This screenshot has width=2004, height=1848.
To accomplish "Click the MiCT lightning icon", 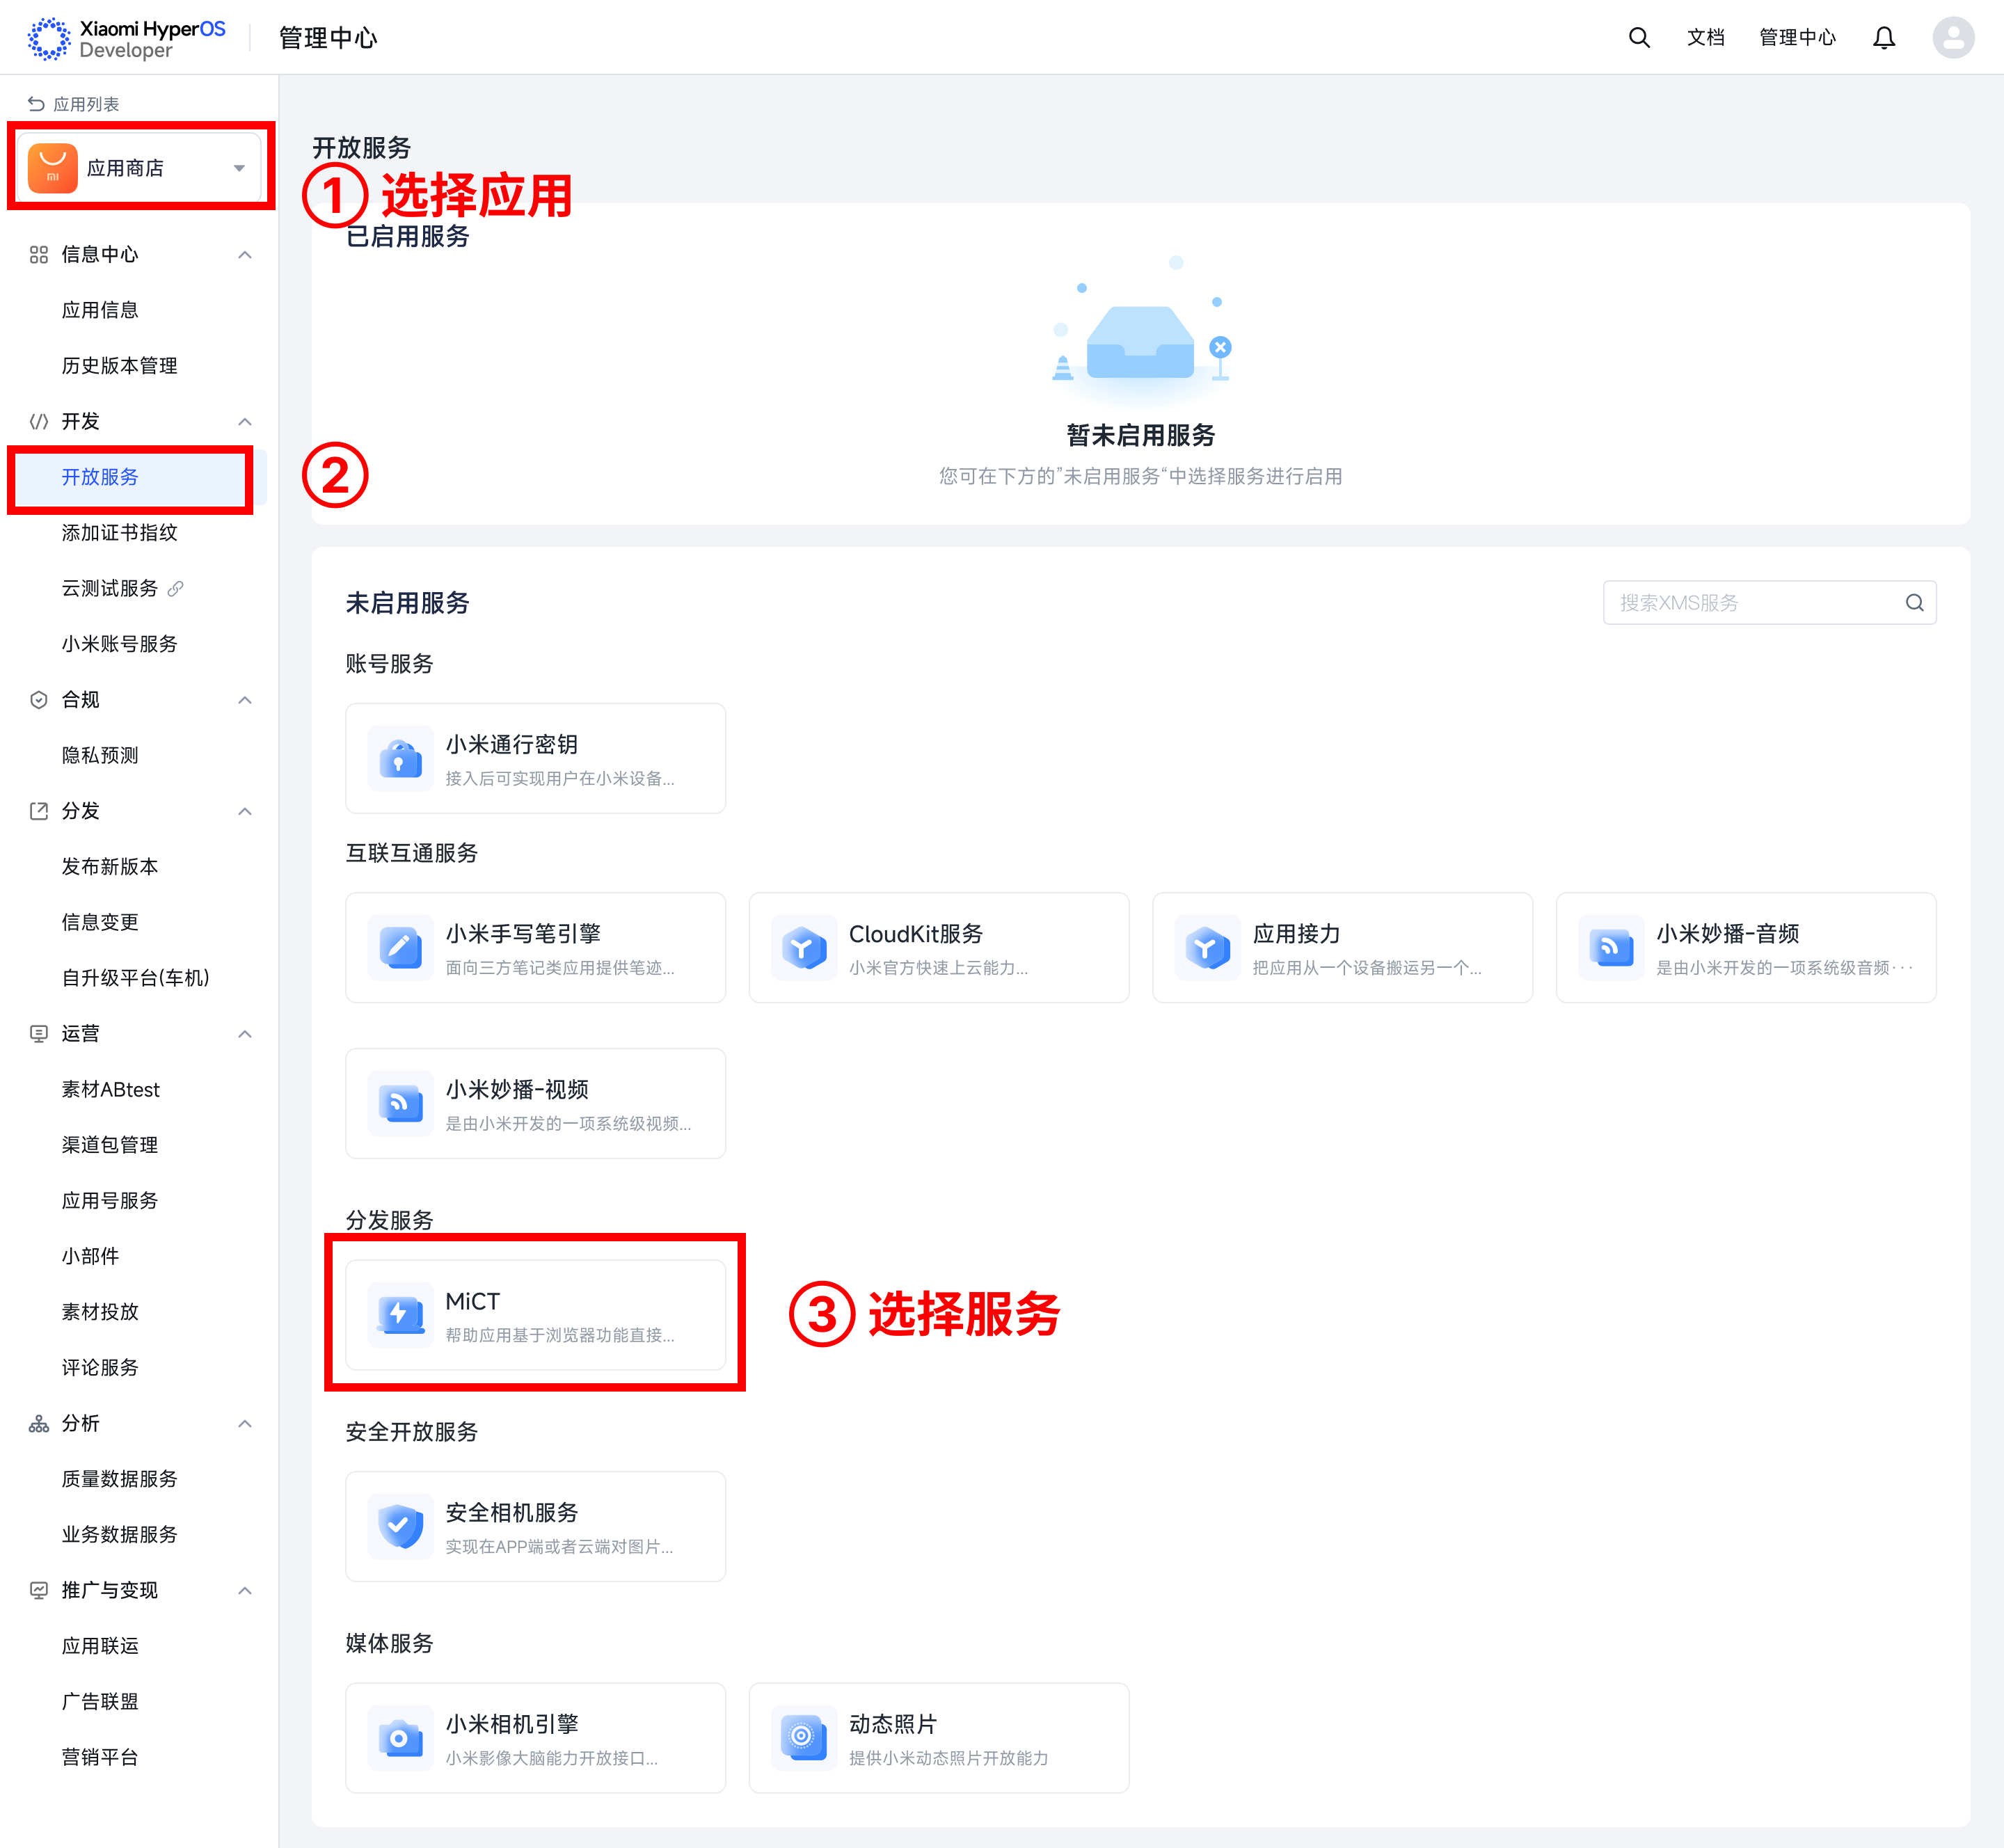I will coord(401,1316).
